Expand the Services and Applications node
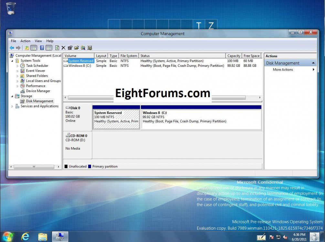The height and width of the screenshot is (242, 325). coord(13,106)
